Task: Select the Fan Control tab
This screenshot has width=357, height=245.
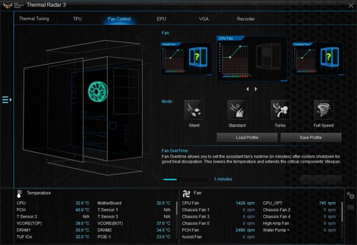Action: [120, 19]
